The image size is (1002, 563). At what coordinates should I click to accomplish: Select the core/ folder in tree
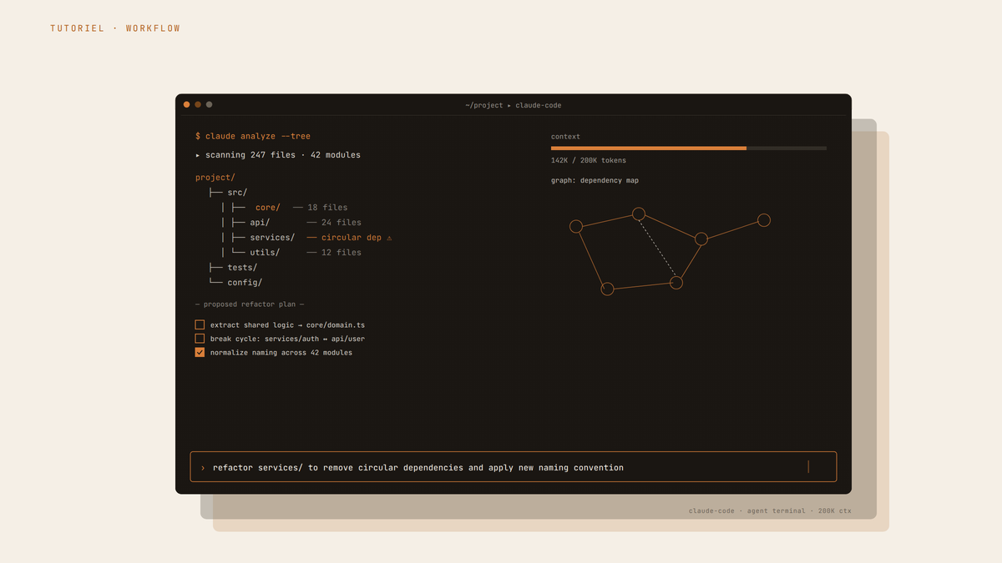pyautogui.click(x=268, y=208)
